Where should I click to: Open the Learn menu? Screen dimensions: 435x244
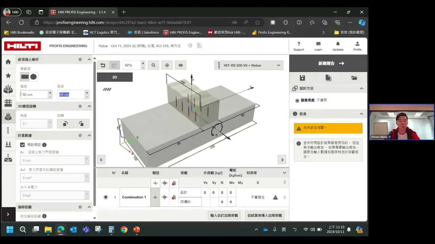(318, 46)
